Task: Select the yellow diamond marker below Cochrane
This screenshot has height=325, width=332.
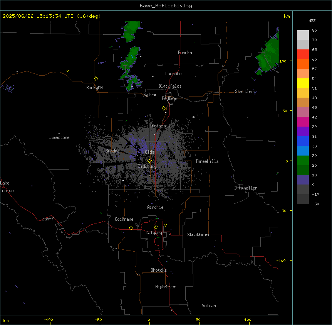Action: pyautogui.click(x=131, y=228)
